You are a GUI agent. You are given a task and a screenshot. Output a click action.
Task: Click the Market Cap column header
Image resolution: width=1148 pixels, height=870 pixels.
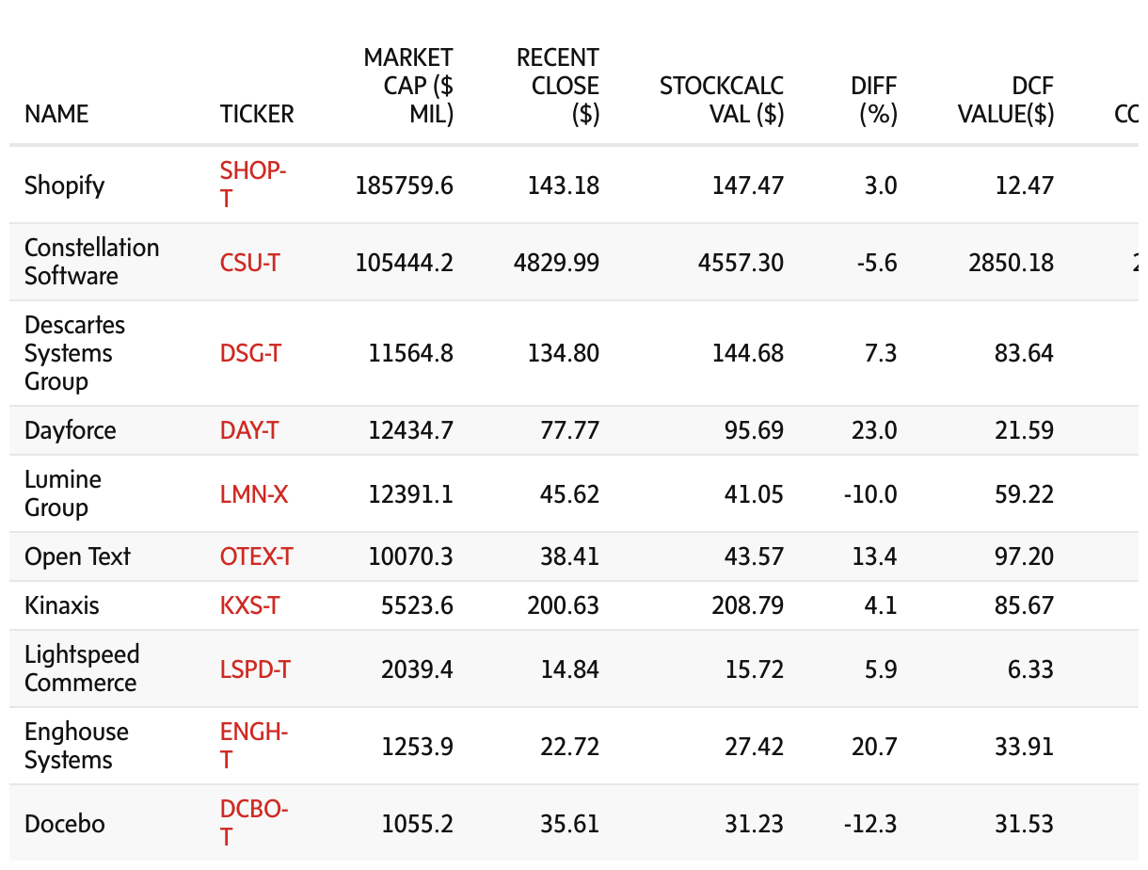pos(408,86)
